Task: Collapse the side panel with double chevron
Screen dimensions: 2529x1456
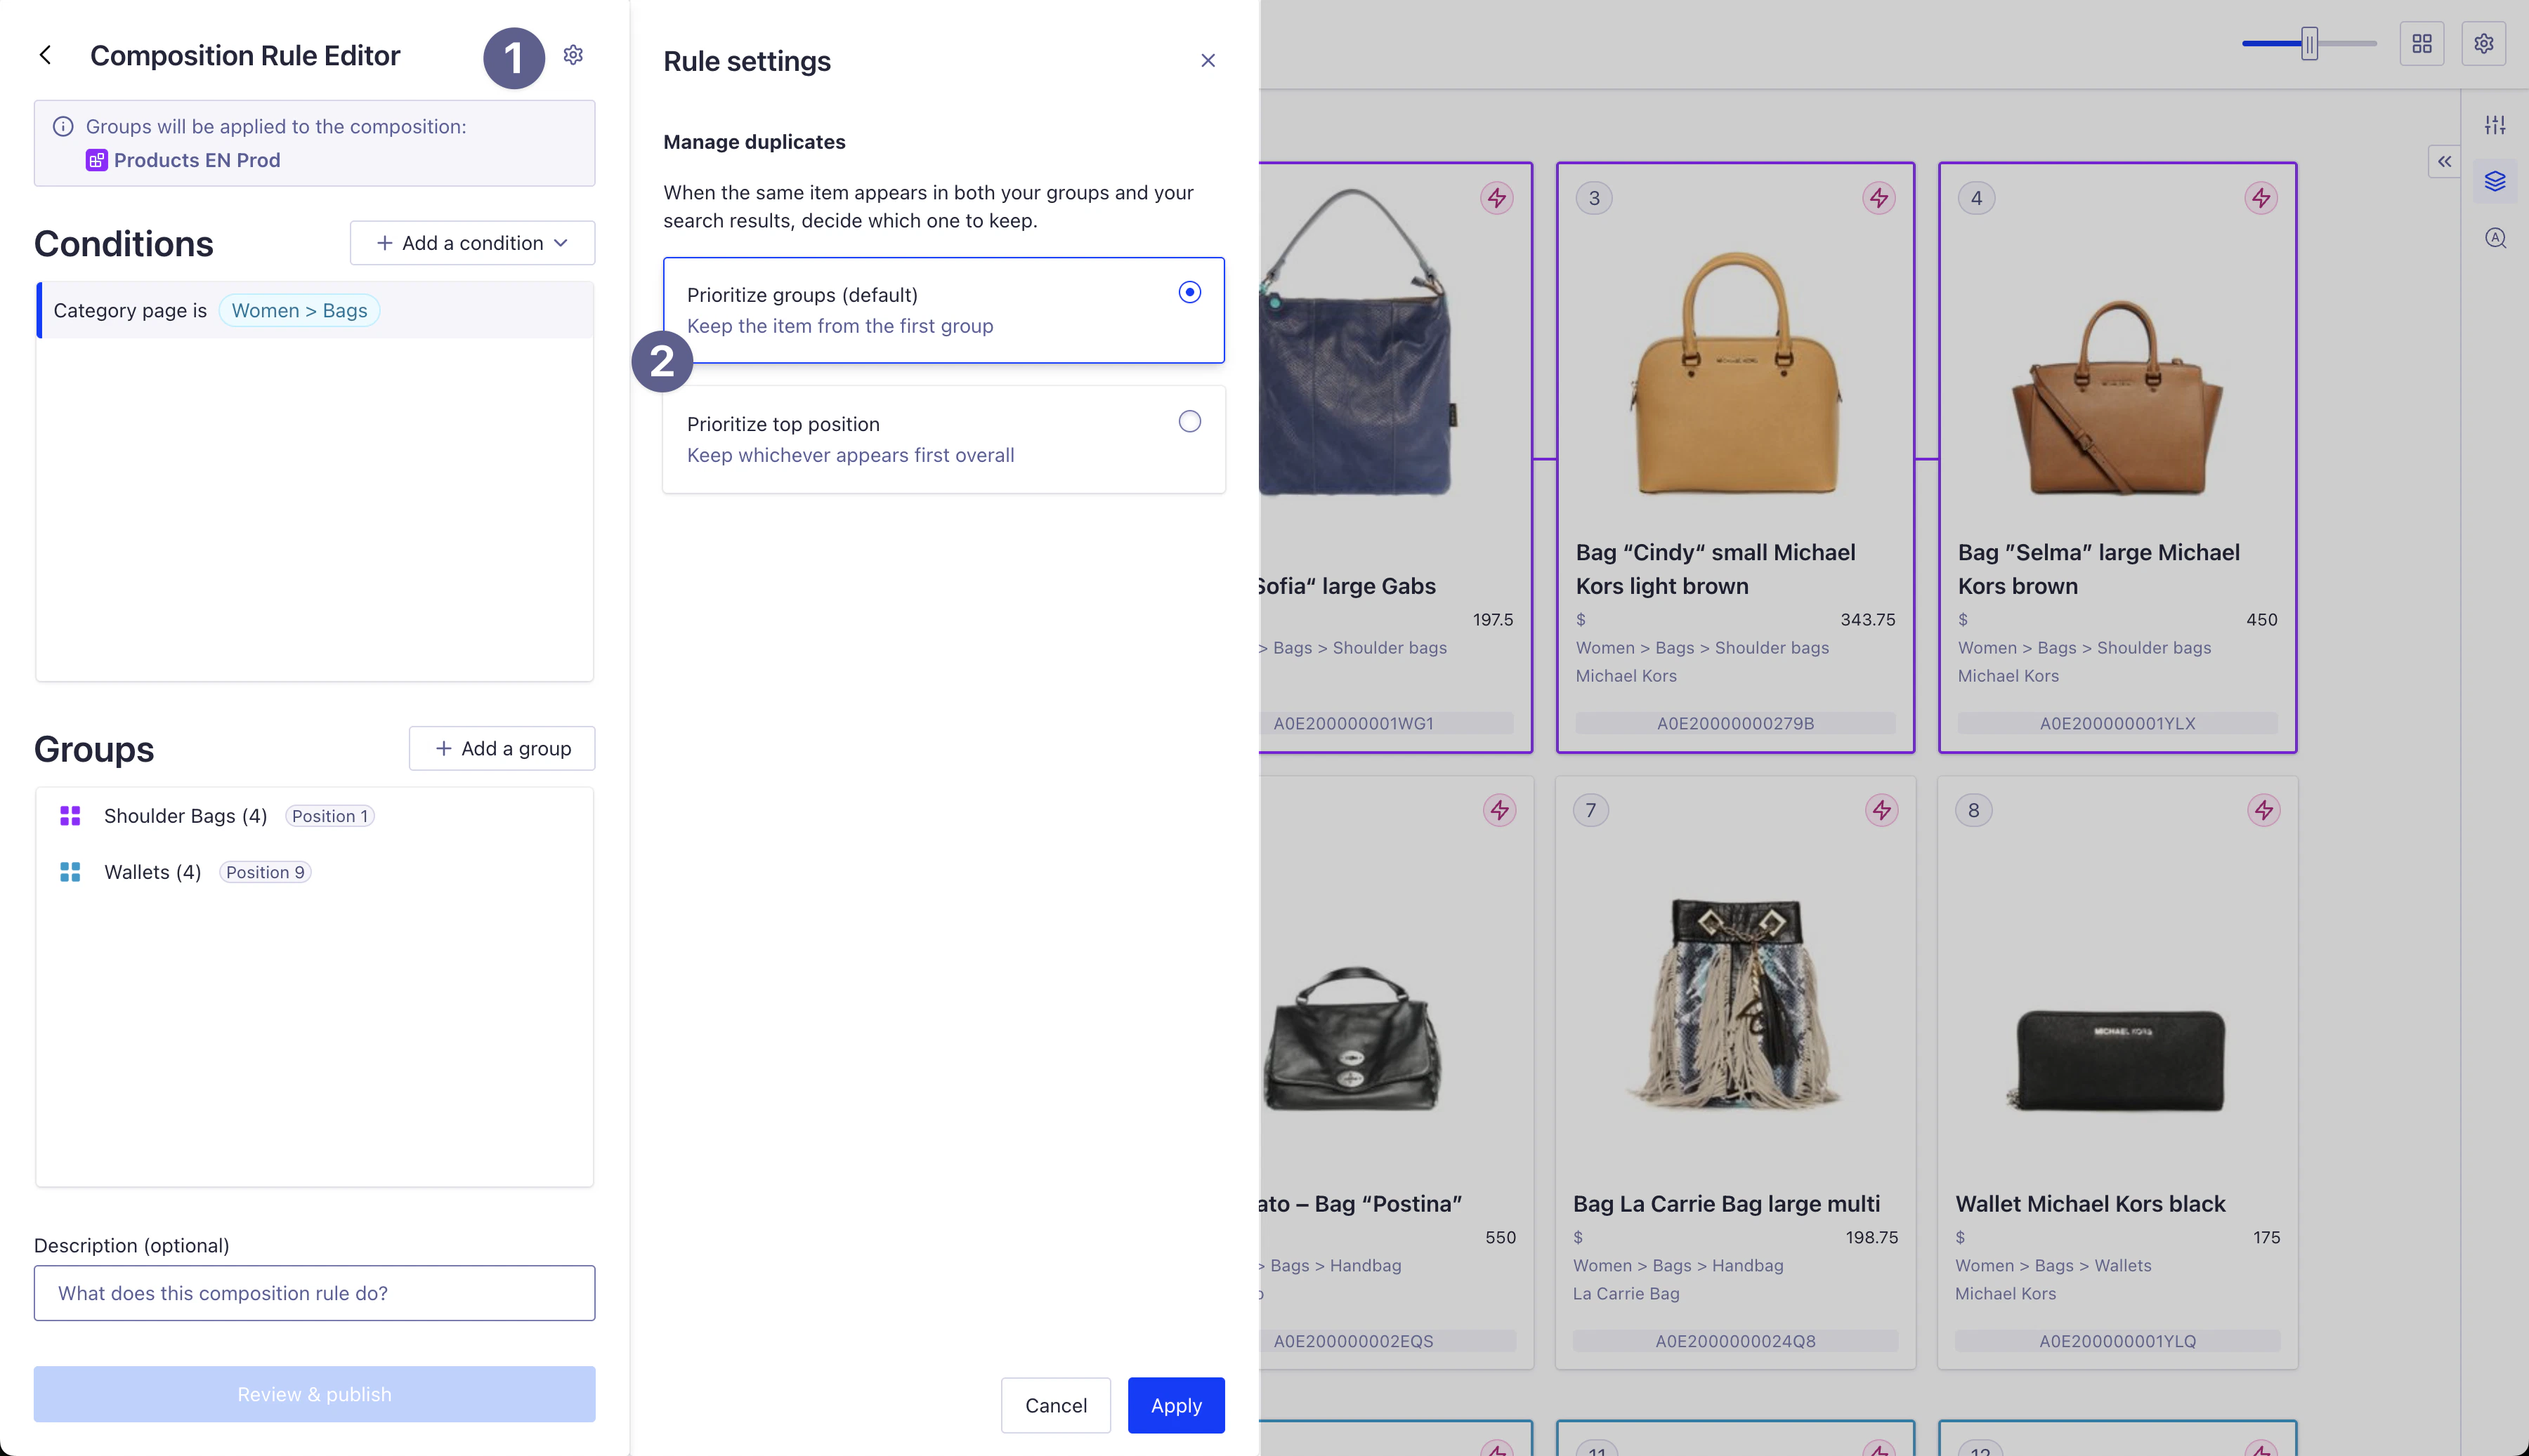Action: [x=2443, y=161]
